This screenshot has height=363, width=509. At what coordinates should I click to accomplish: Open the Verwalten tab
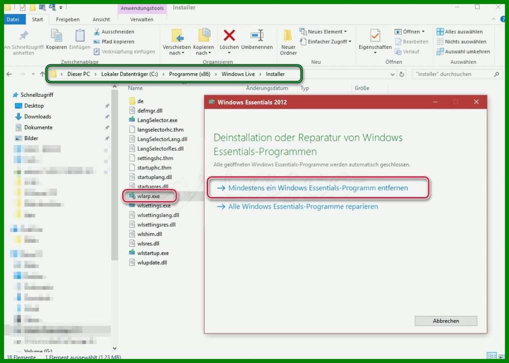[142, 19]
